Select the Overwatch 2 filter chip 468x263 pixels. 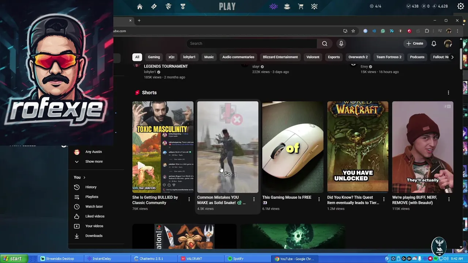click(x=358, y=57)
